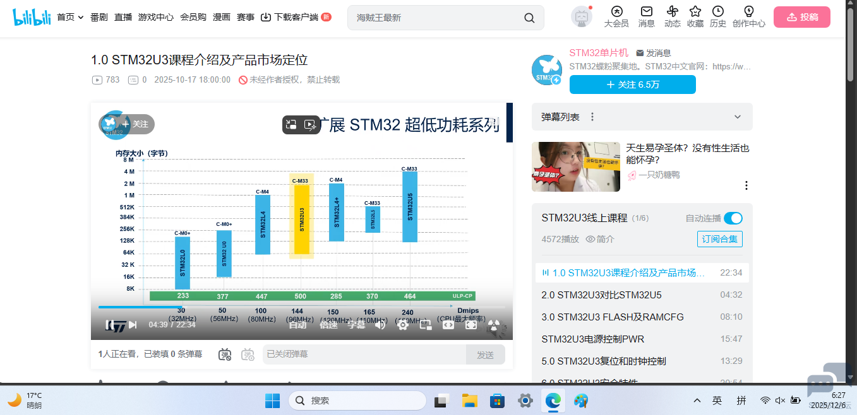Open the 字幕 subtitle menu

[357, 325]
